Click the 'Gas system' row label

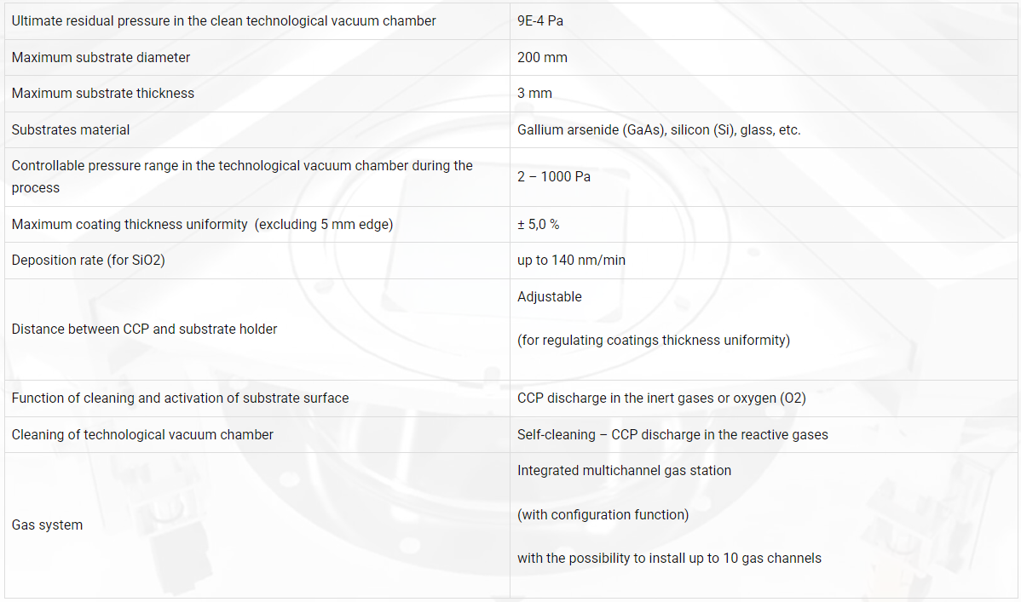[47, 525]
